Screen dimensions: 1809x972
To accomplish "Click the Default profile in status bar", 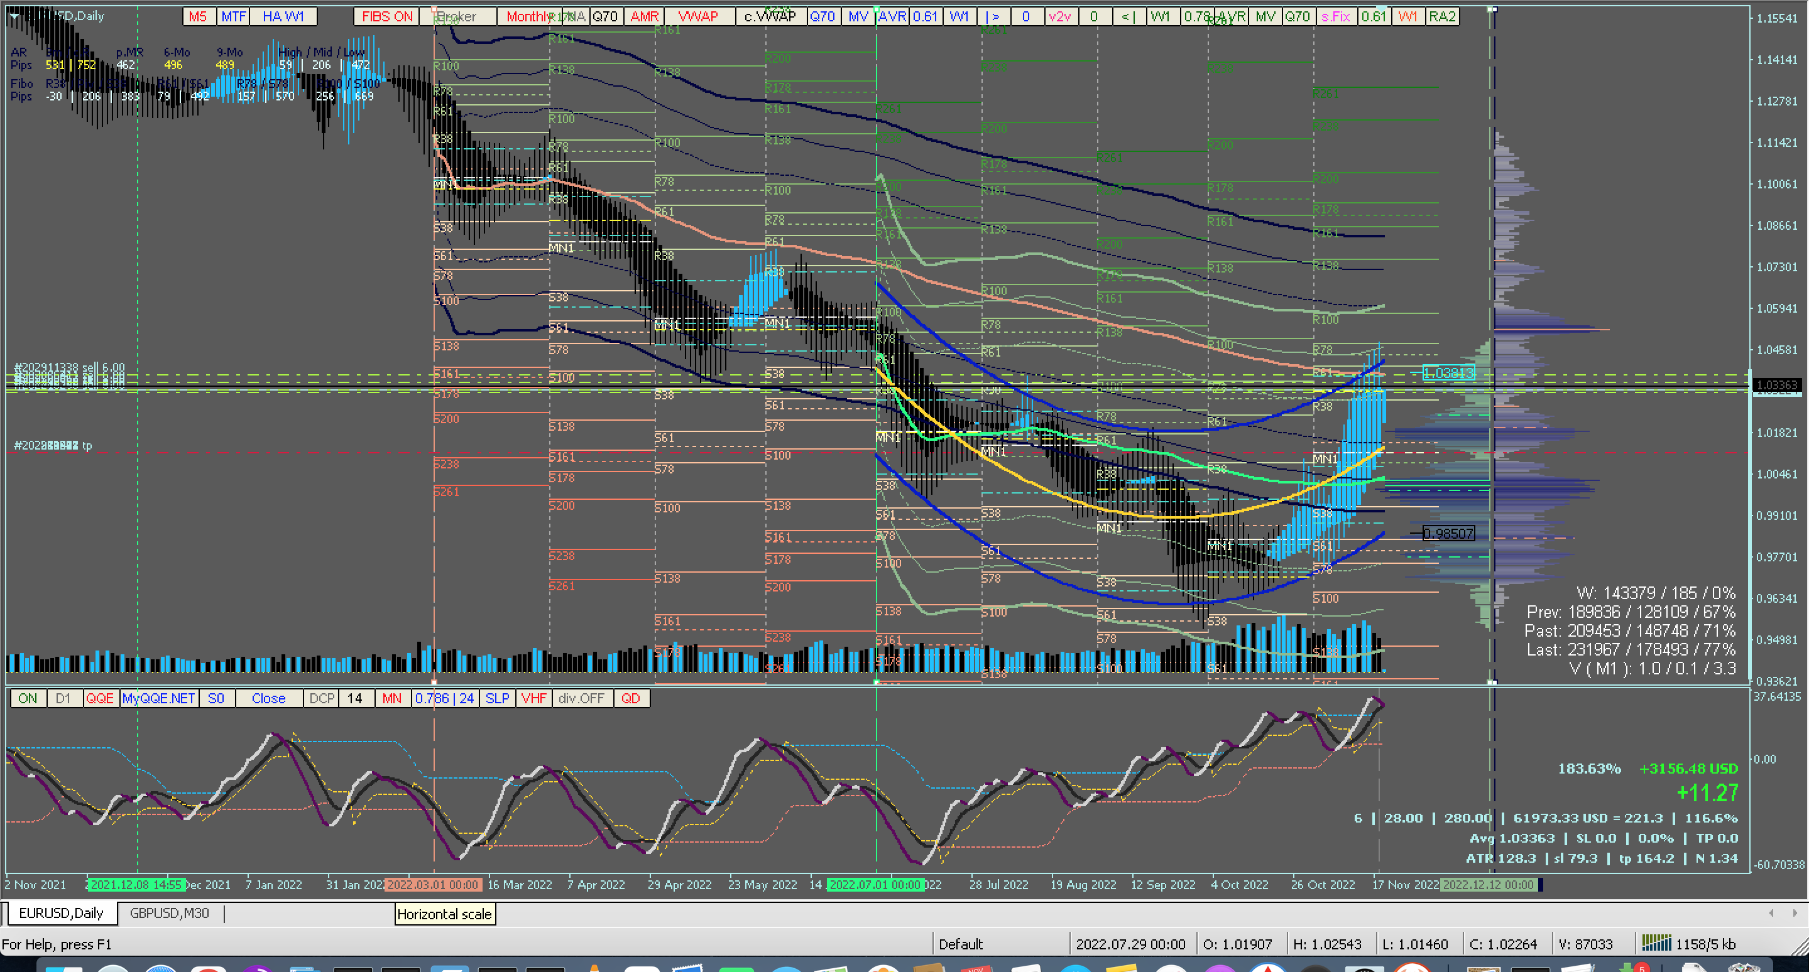I will [960, 944].
